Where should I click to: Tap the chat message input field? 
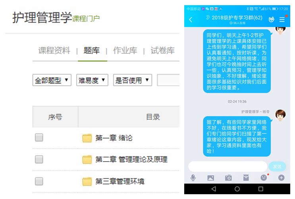(228, 166)
